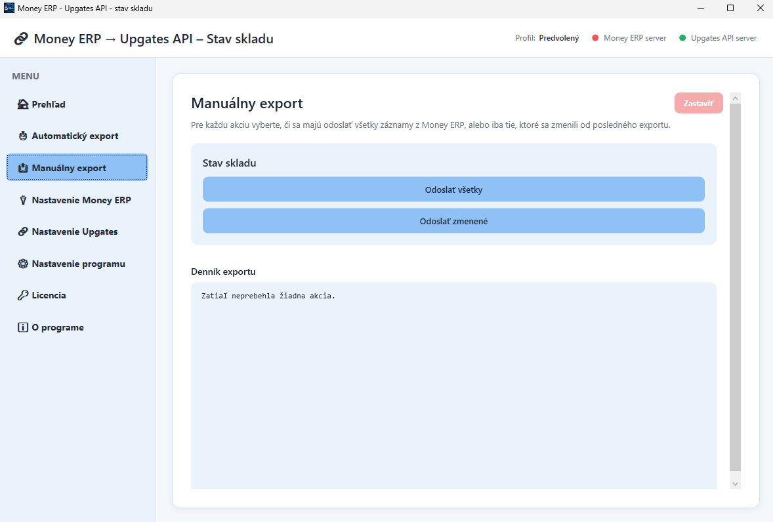This screenshot has width=773, height=522.
Task: Click the app icon in the title bar
Action: 9,8
